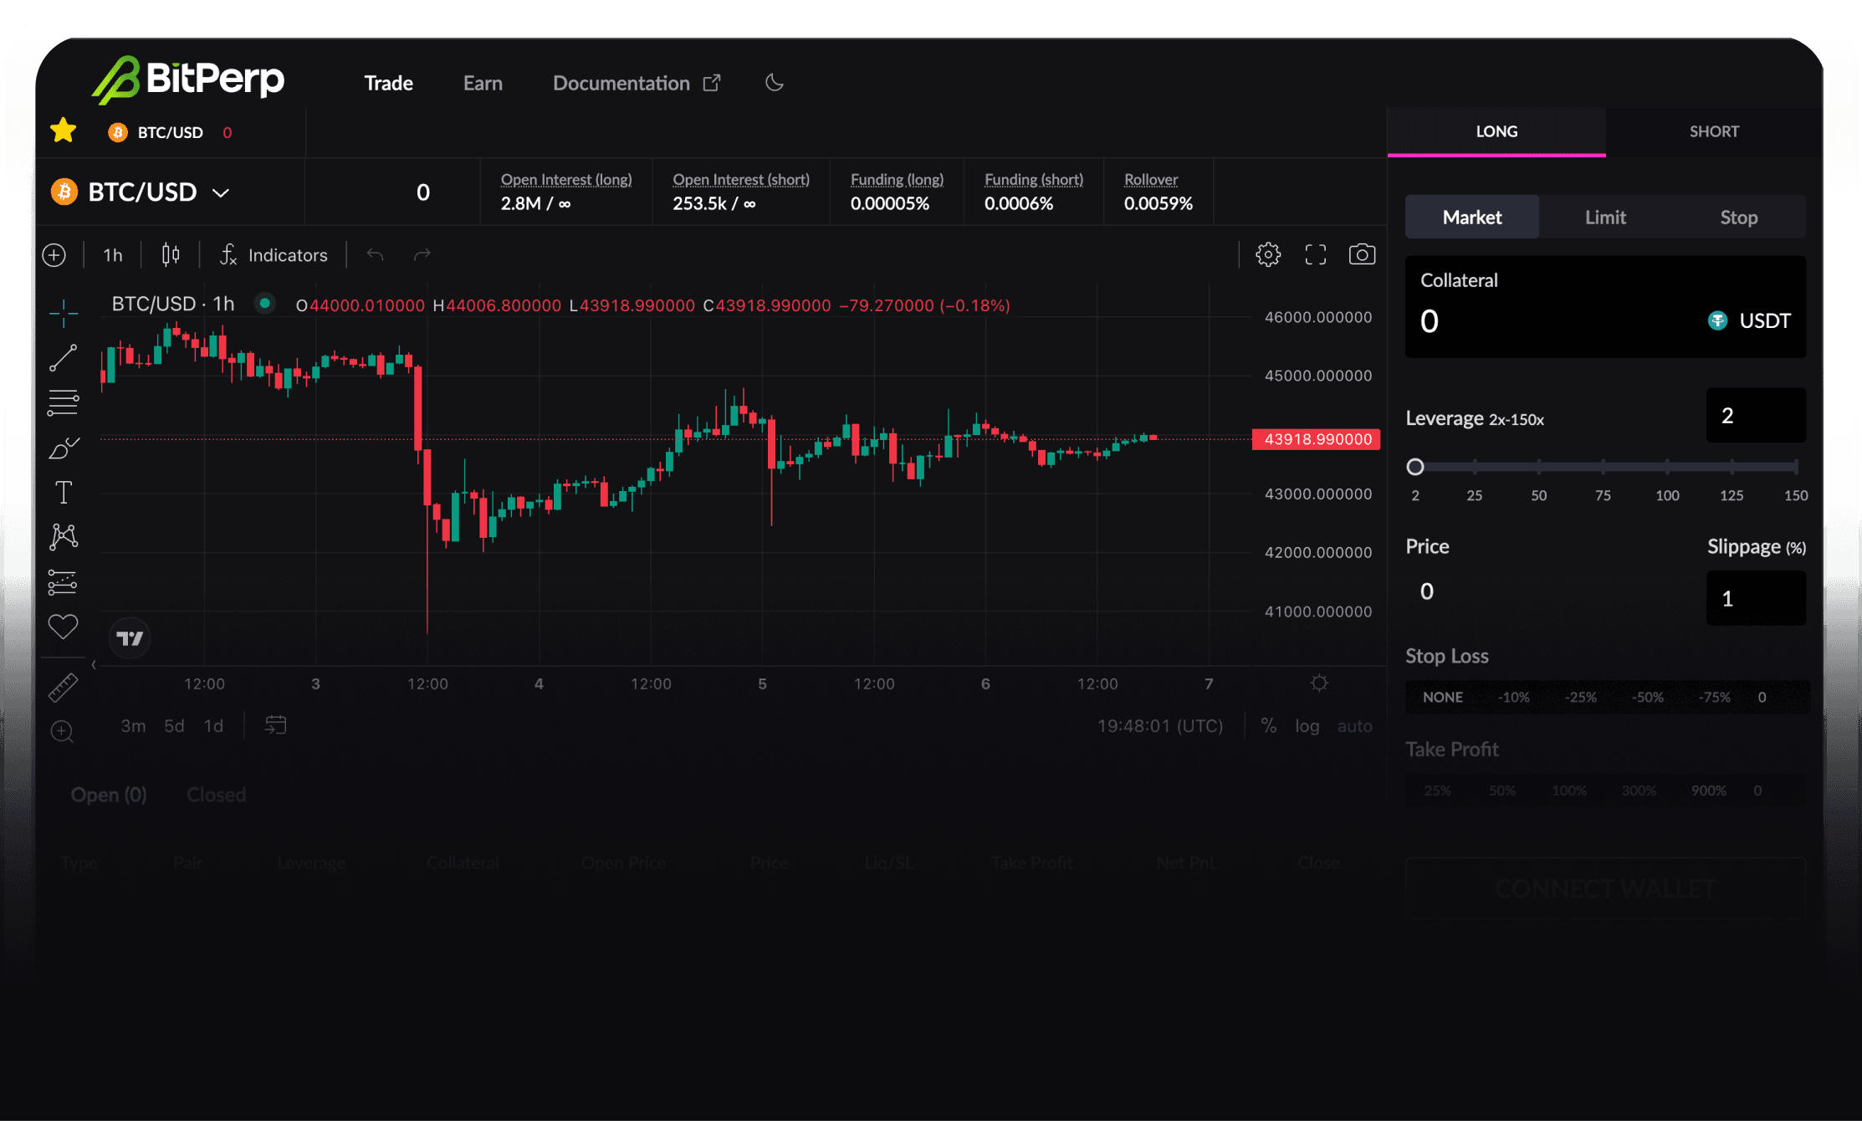This screenshot has width=1862, height=1121.
Task: Collapse the drawing toolbar with small arrow
Action: tap(94, 665)
